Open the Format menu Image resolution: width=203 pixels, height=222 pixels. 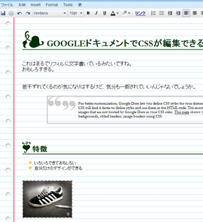pyautogui.click(x=52, y=5)
